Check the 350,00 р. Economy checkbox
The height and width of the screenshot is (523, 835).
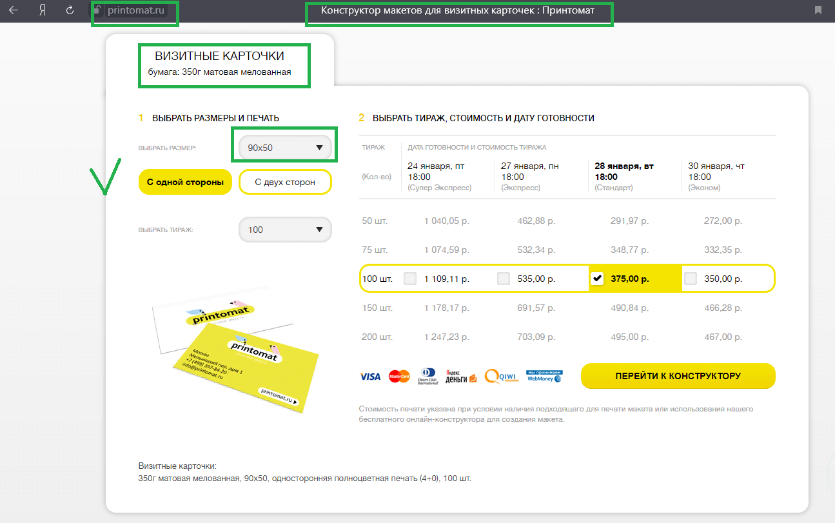[x=691, y=279]
